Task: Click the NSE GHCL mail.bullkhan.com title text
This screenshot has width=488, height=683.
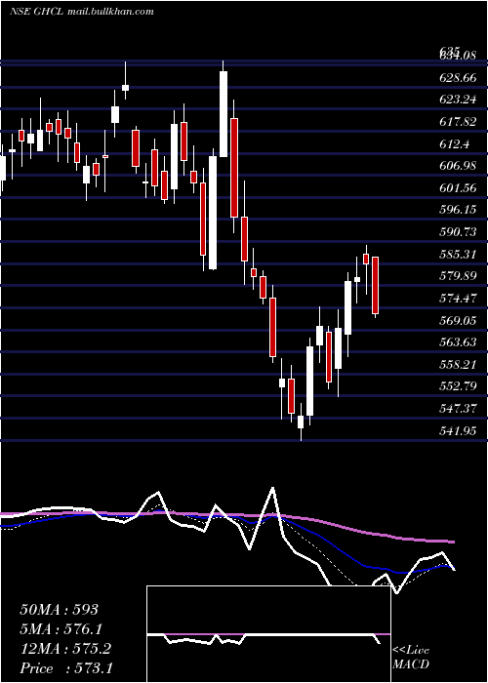Action: click(x=82, y=12)
